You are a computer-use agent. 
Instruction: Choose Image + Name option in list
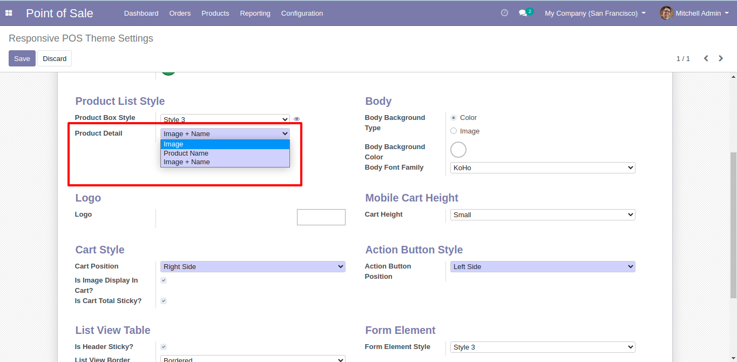[225, 162]
